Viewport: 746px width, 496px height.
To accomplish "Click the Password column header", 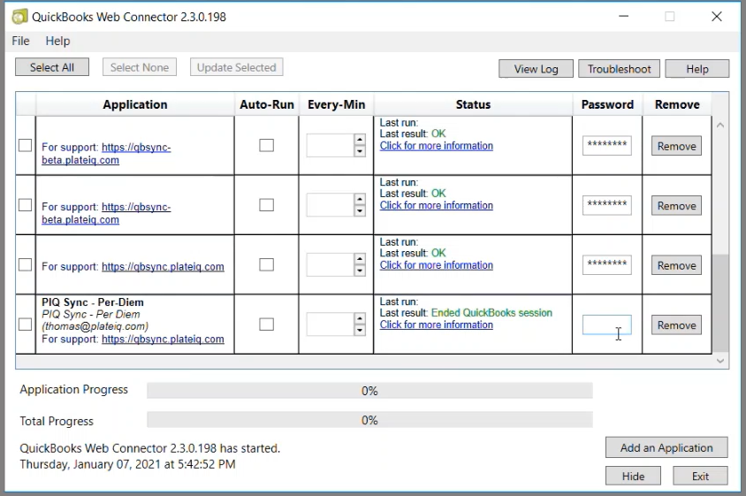I will click(x=607, y=104).
